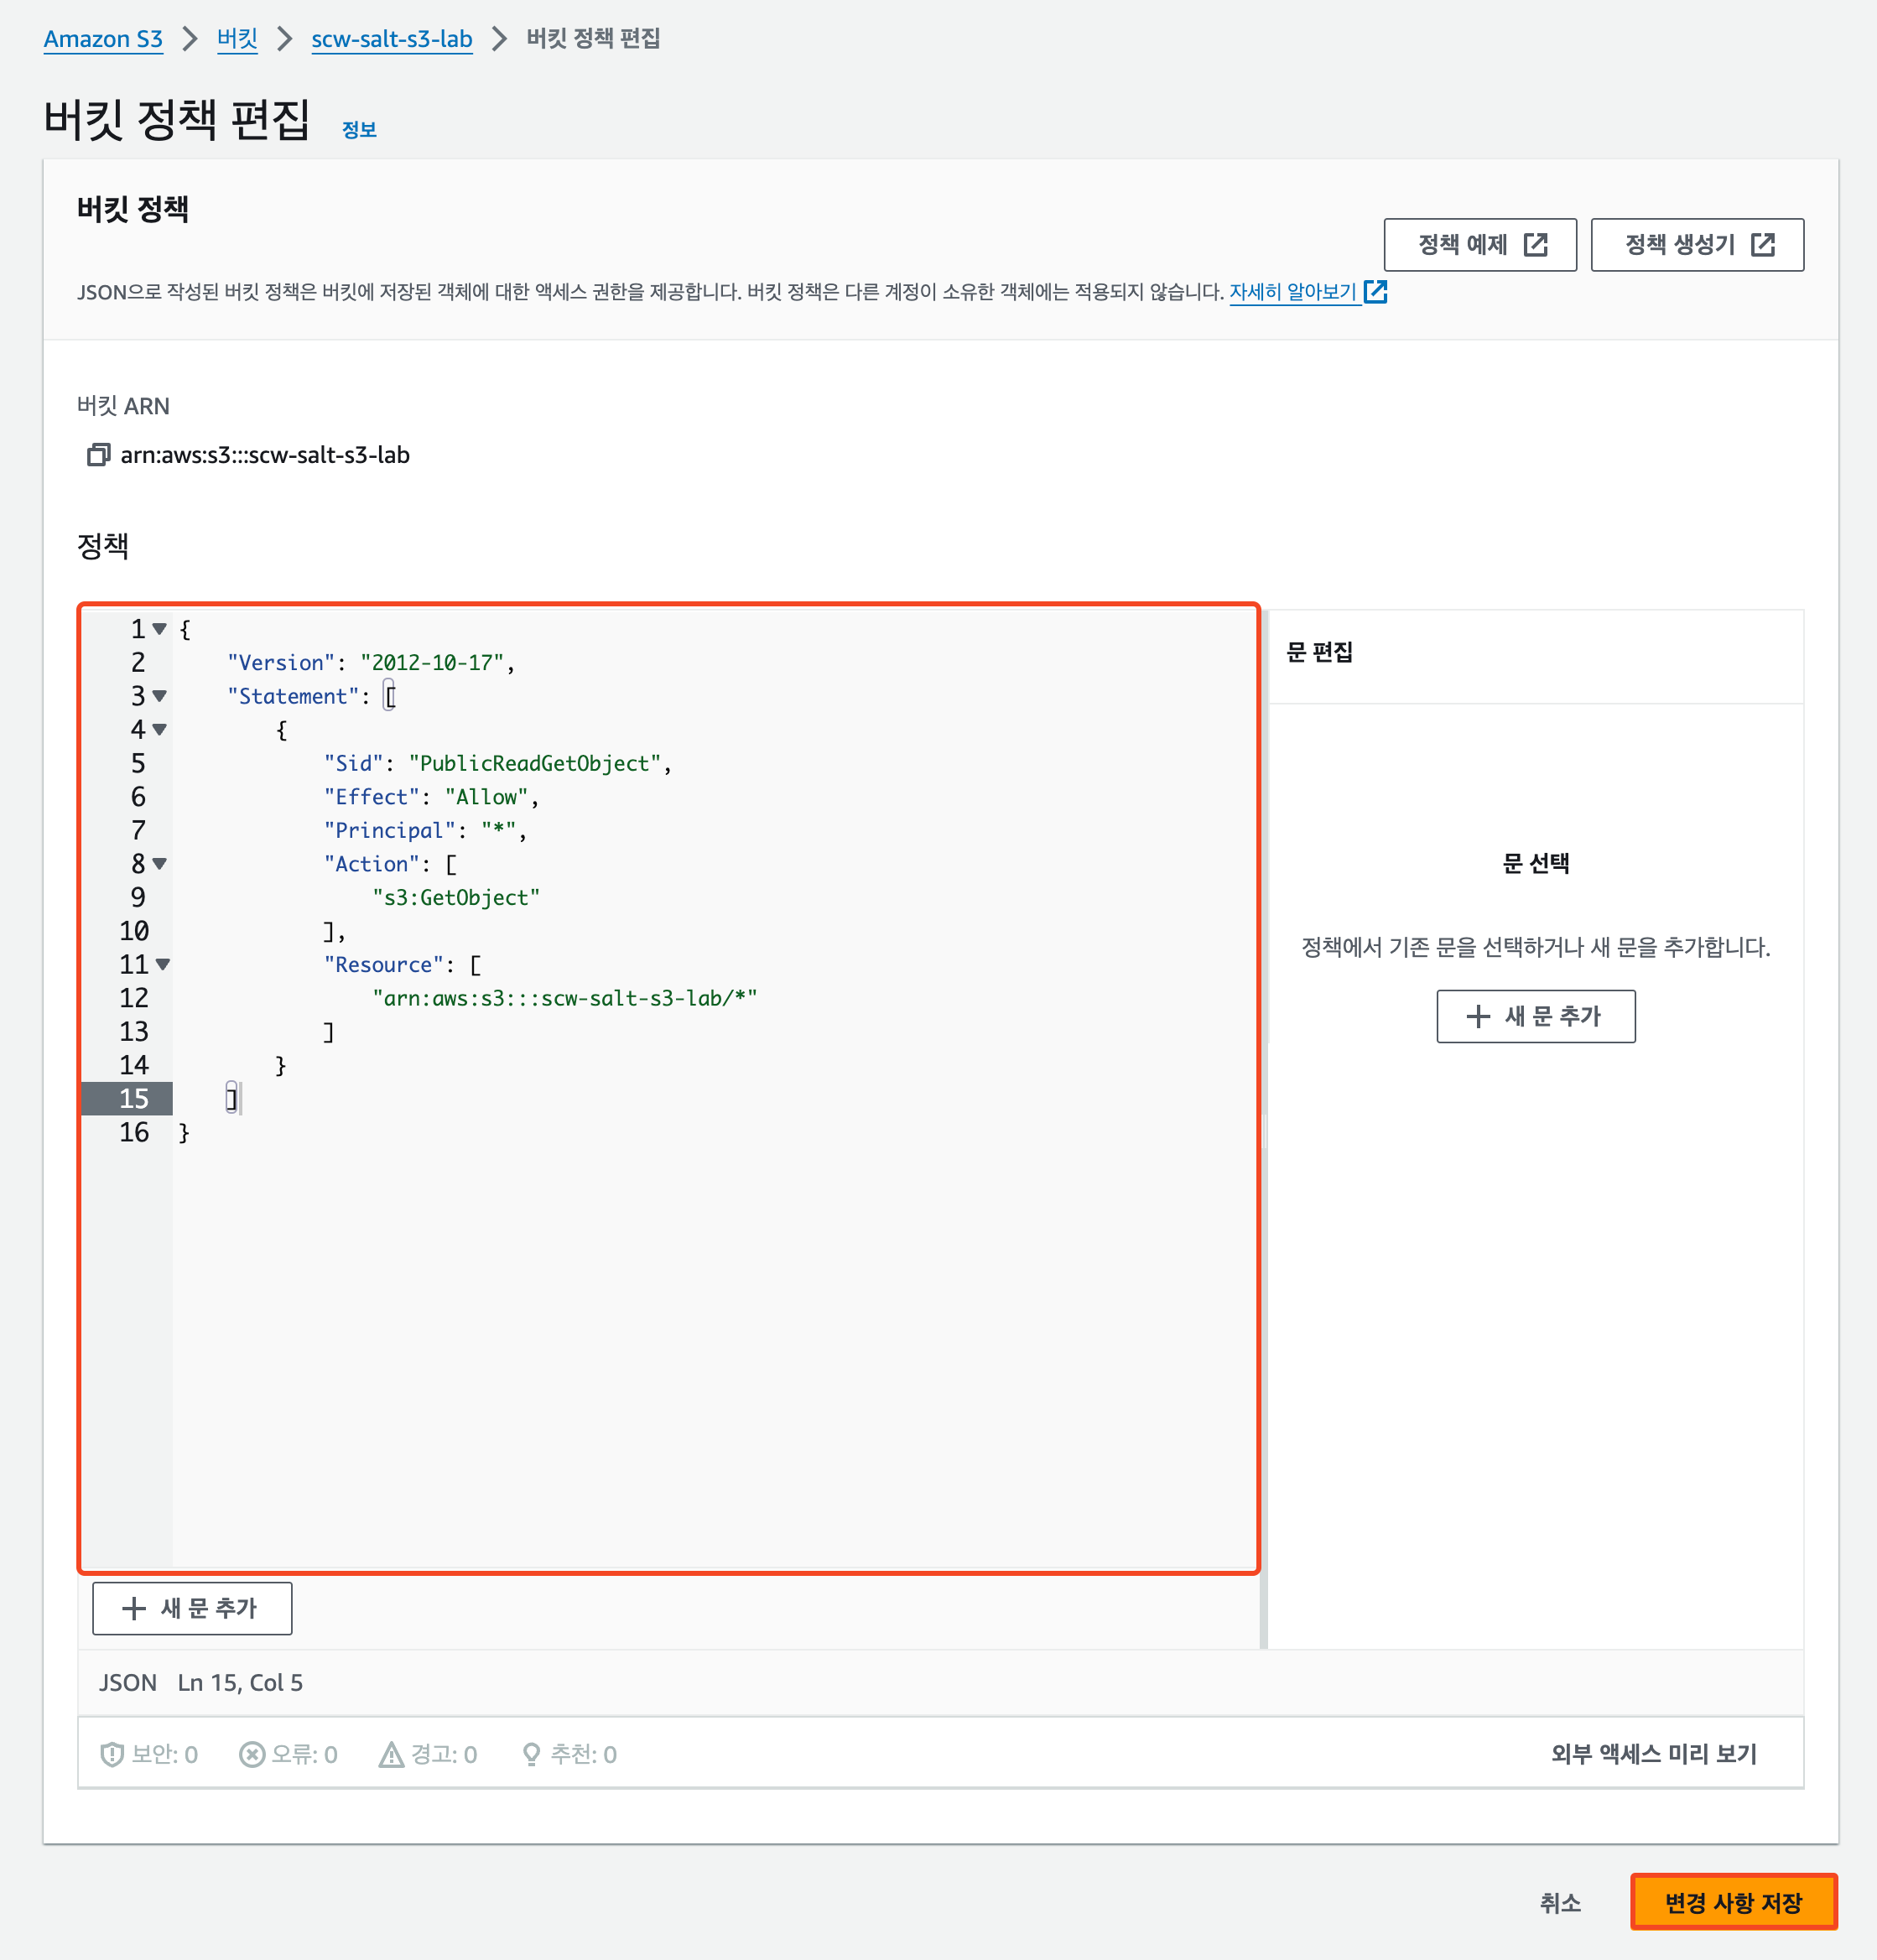Click the 경고 warning triangle icon
The width and height of the screenshot is (1877, 1960).
click(391, 1754)
